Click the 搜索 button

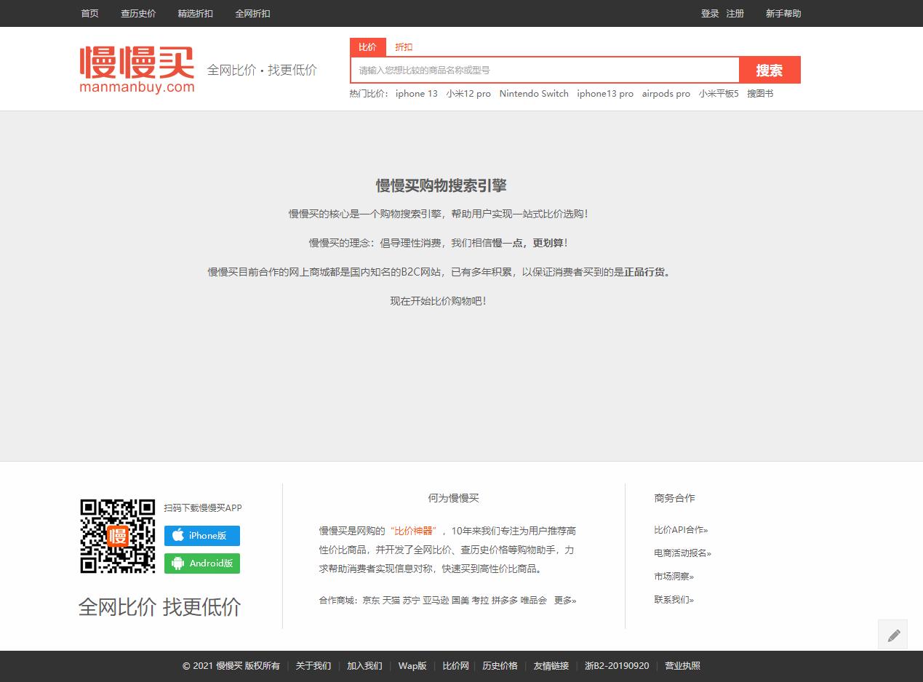coord(770,70)
